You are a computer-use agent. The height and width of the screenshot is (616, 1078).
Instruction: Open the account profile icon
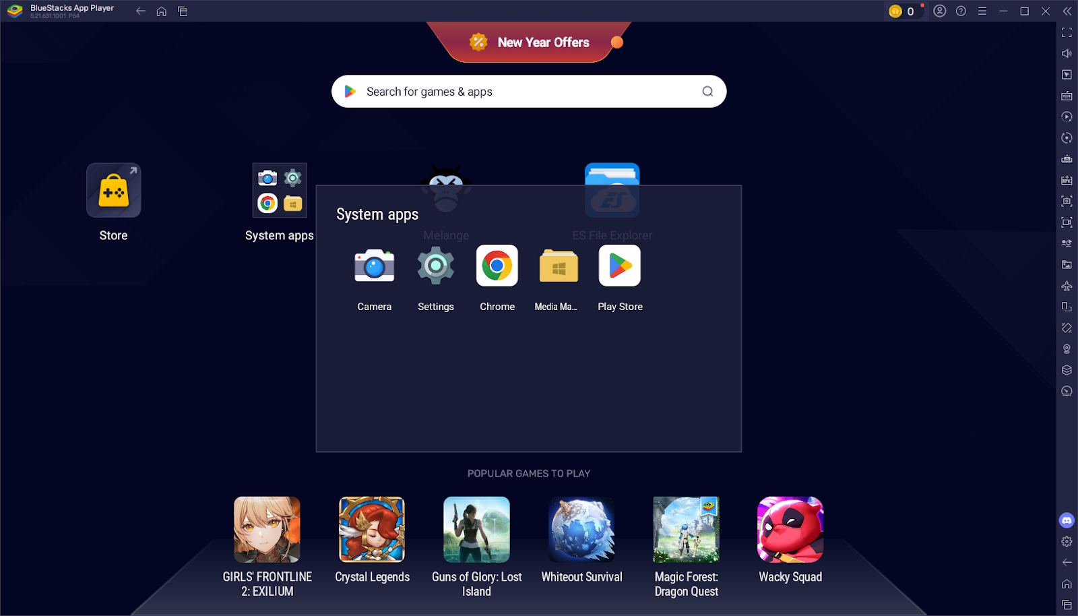point(940,11)
